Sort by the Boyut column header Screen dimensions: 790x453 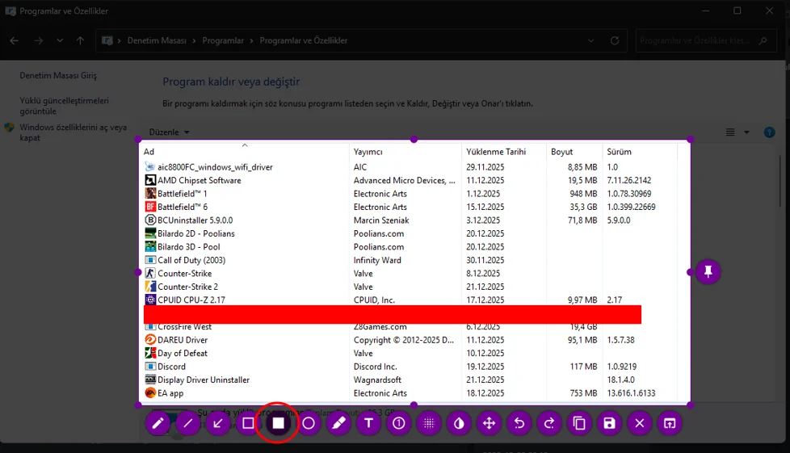[574, 152]
